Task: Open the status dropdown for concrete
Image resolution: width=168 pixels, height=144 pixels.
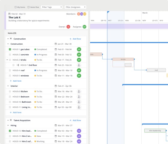Action: (x=41, y=55)
